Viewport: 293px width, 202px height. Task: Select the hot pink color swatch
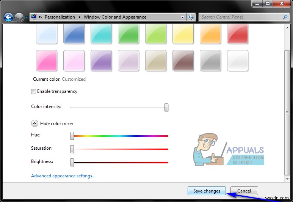[47, 61]
